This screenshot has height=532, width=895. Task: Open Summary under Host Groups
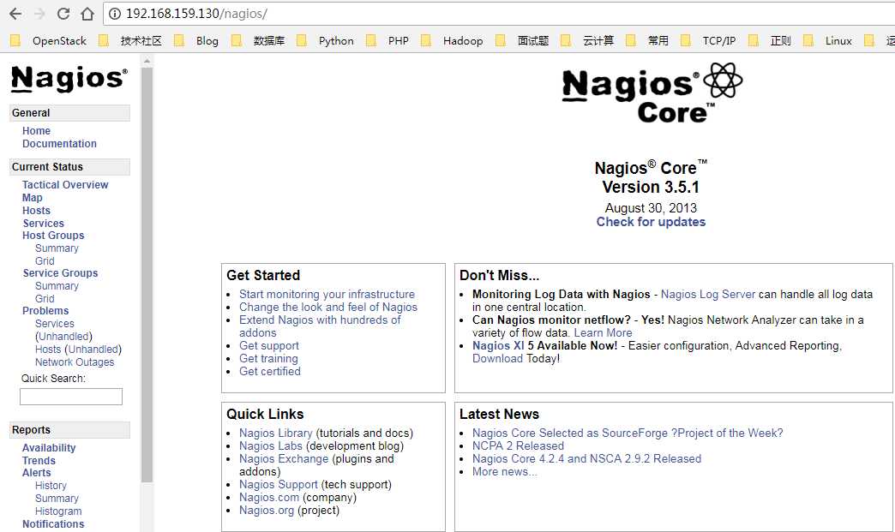[x=57, y=248]
